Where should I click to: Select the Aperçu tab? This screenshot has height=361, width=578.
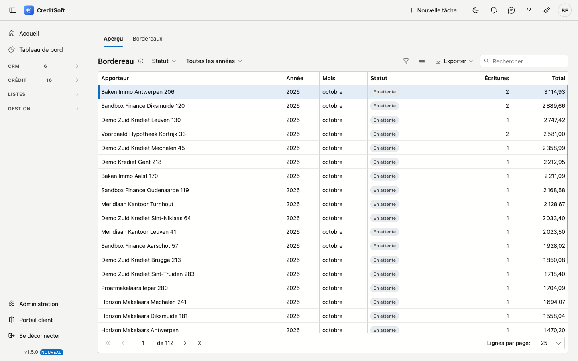pyautogui.click(x=113, y=39)
